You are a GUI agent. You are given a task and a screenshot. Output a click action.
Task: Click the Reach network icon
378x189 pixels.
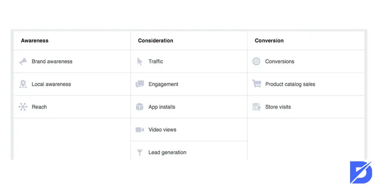click(23, 107)
